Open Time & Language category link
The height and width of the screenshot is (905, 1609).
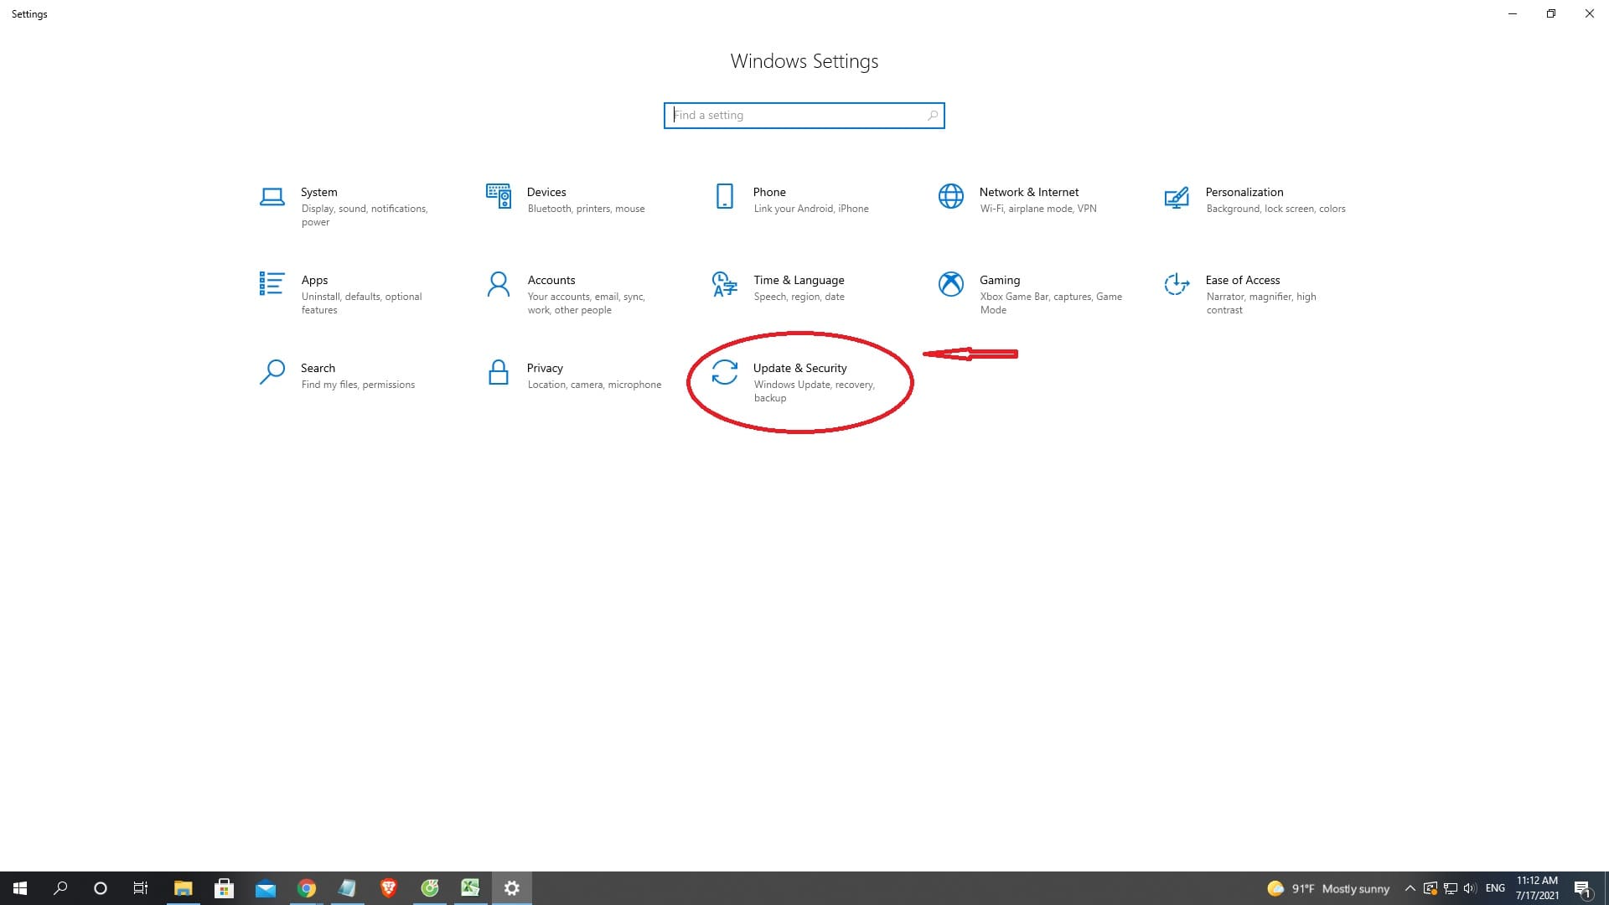799,281
